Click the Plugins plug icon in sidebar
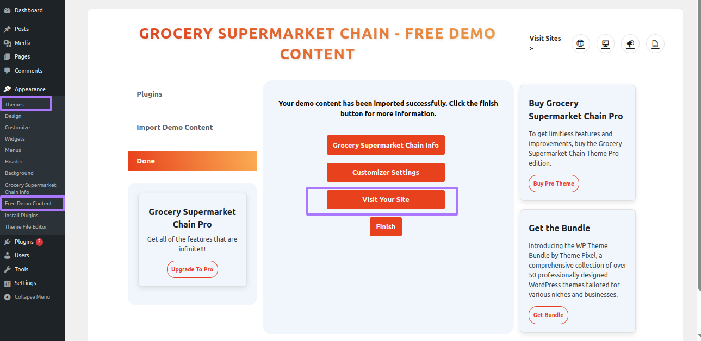This screenshot has width=701, height=341. coord(7,242)
